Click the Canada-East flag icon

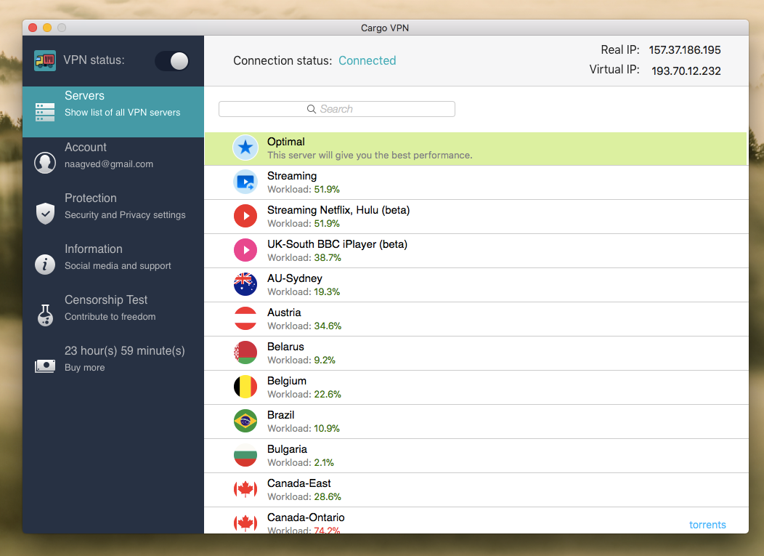(x=245, y=489)
